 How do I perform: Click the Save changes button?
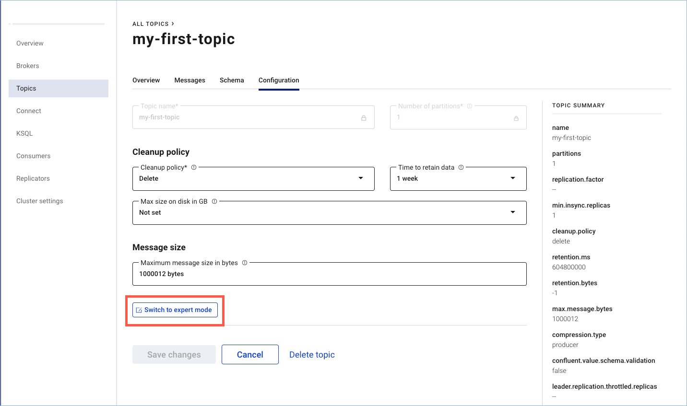[x=174, y=355]
